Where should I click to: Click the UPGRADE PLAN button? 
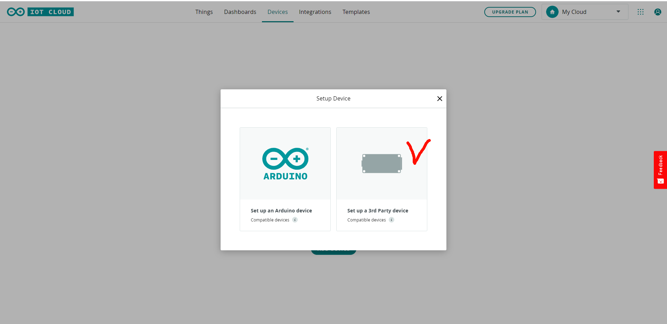510,12
